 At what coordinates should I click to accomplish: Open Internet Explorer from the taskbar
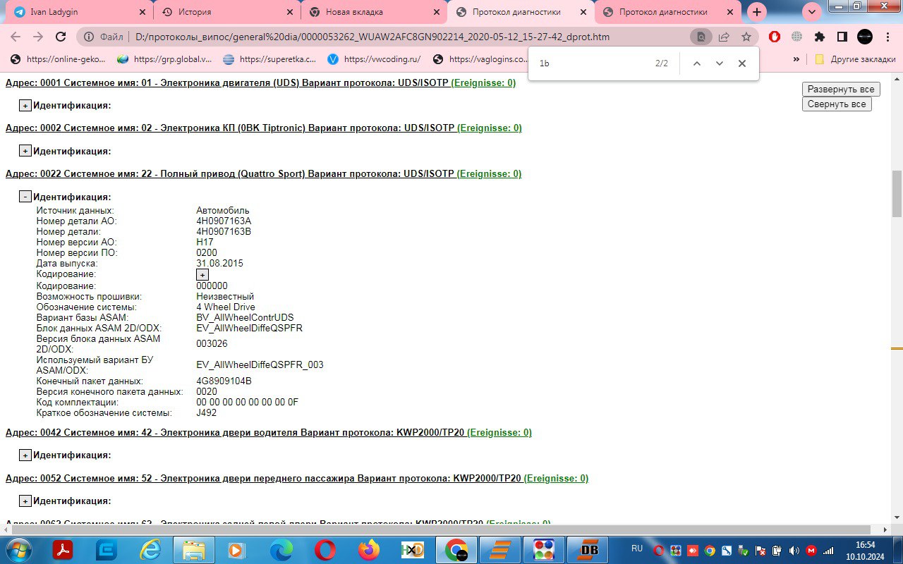point(150,549)
